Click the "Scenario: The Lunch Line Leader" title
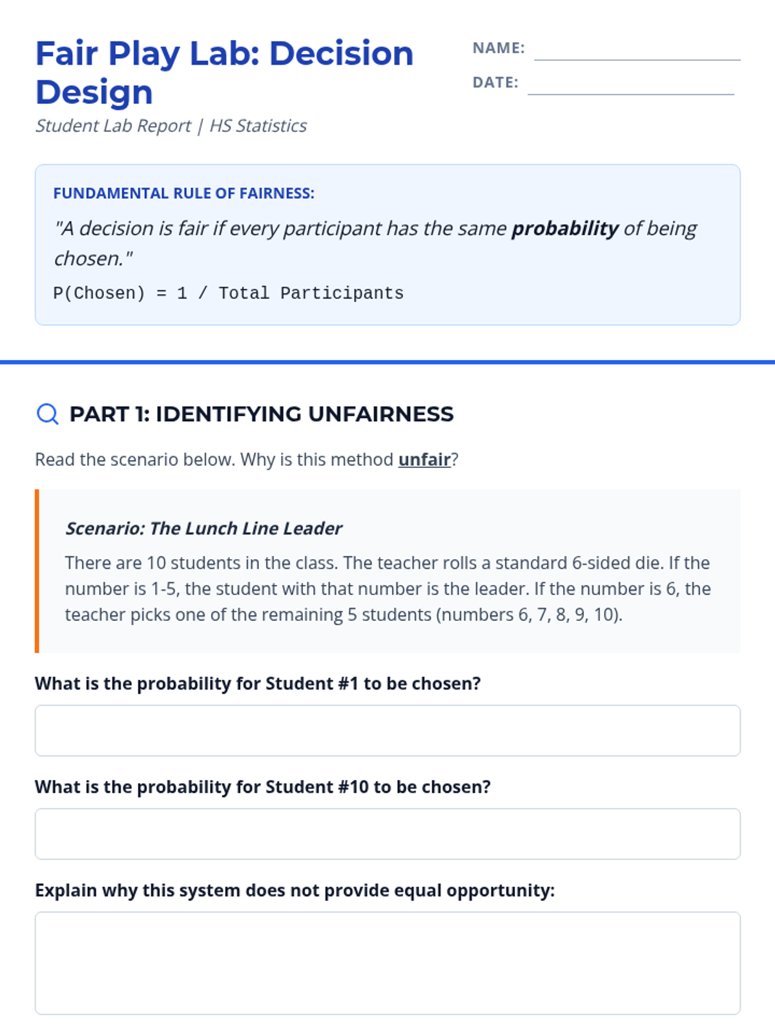The width and height of the screenshot is (775, 1034). click(203, 529)
